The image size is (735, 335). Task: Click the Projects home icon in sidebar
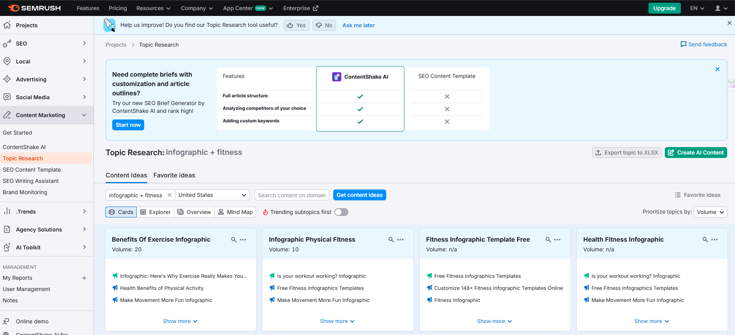(7, 25)
